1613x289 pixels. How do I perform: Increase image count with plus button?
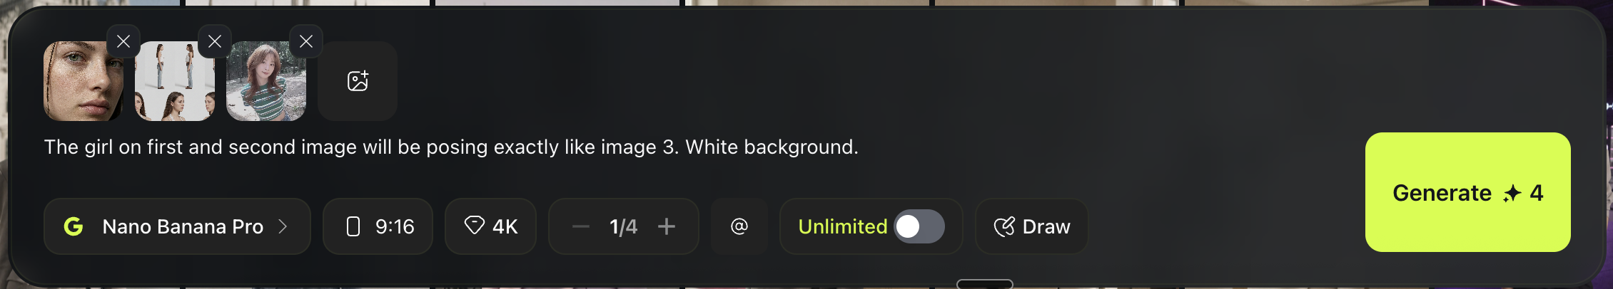point(667,226)
